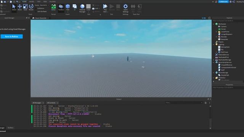Viewport: 244px width, 137px height.
Task: Expand the ReplicatedStorage node
Action: click(213, 60)
